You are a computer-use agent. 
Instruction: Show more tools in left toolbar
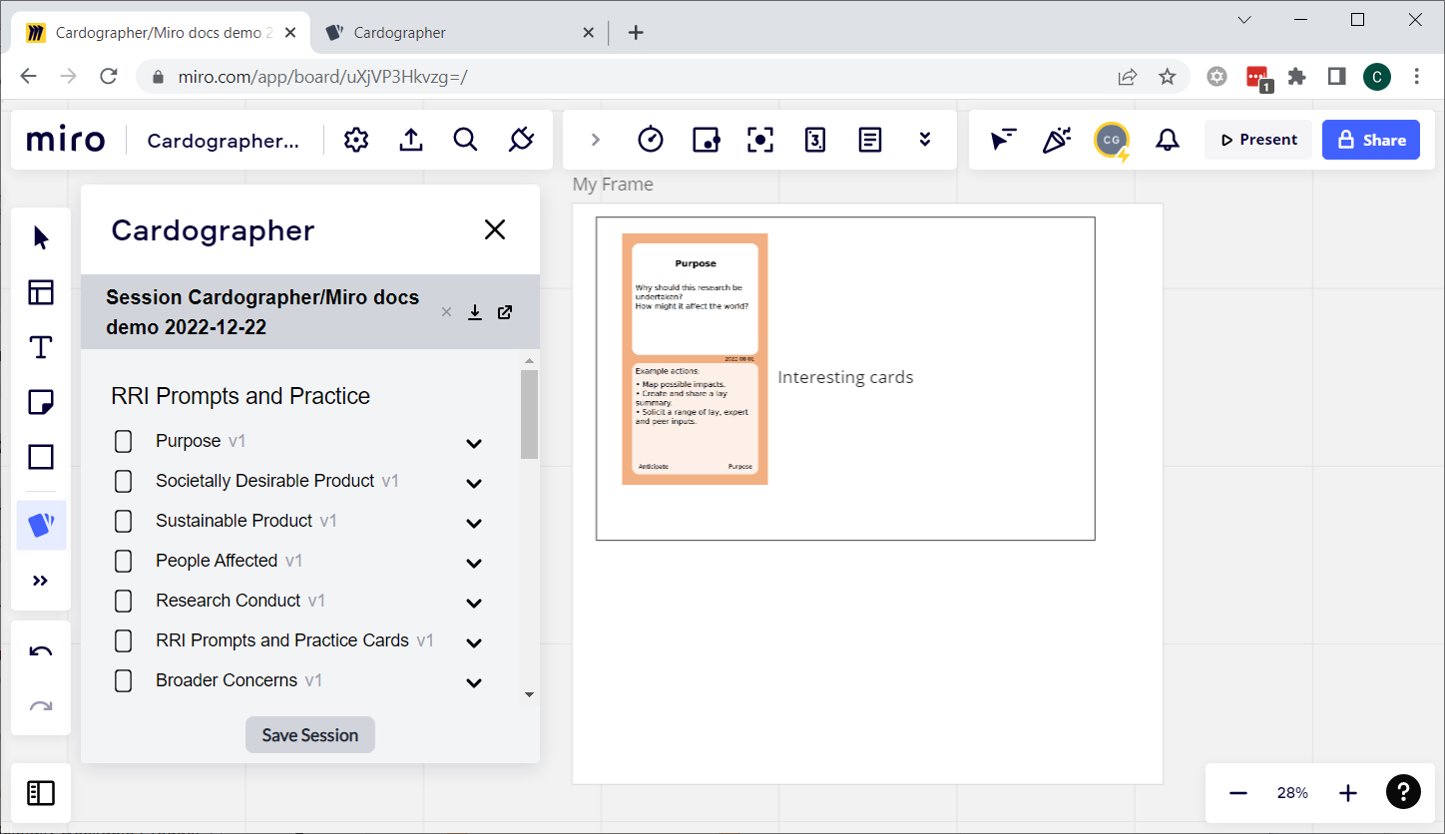(41, 581)
